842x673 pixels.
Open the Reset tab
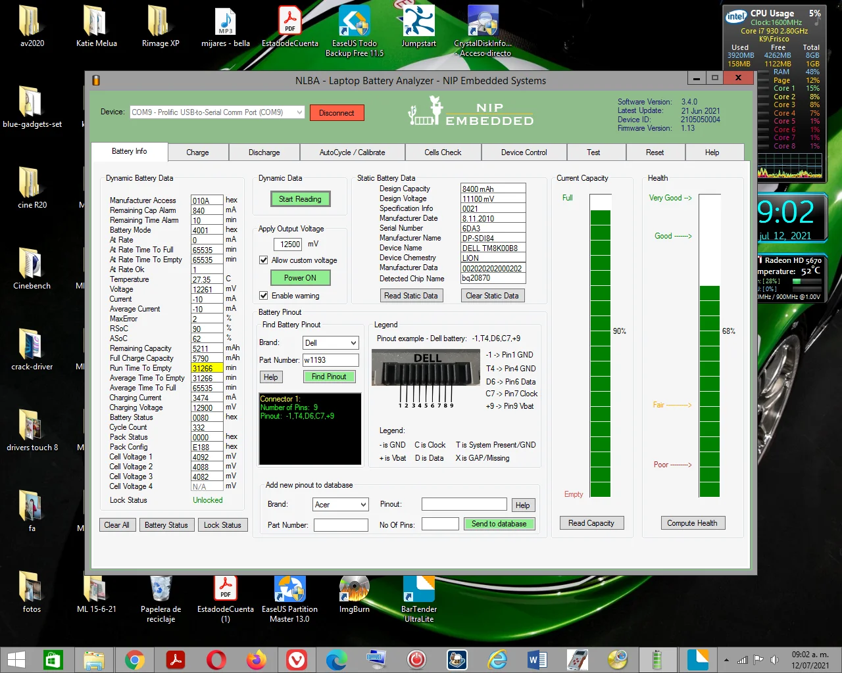(x=655, y=152)
